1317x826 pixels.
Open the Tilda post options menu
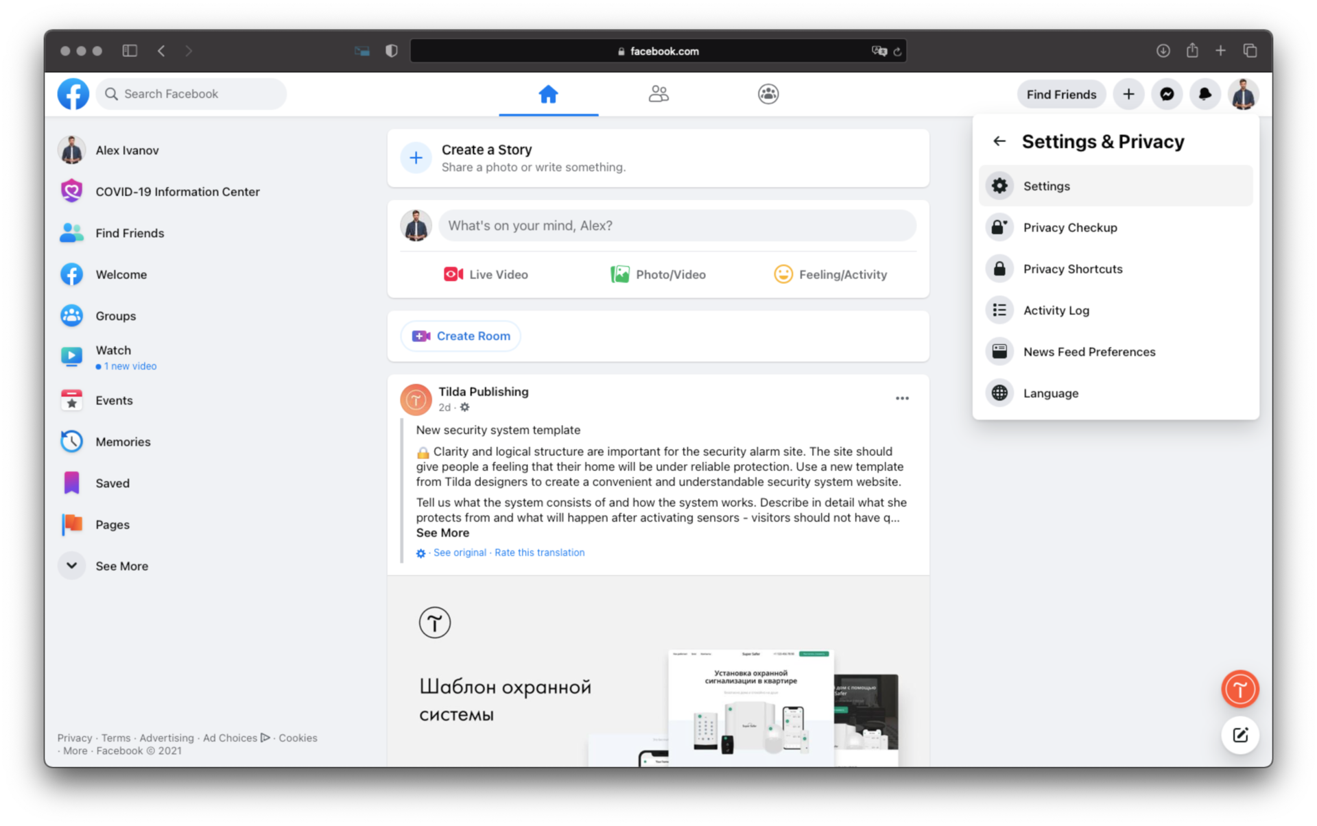click(x=902, y=398)
